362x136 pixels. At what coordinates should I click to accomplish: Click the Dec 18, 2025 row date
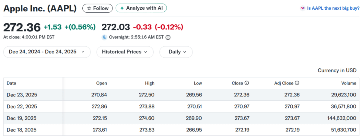coord(22,130)
